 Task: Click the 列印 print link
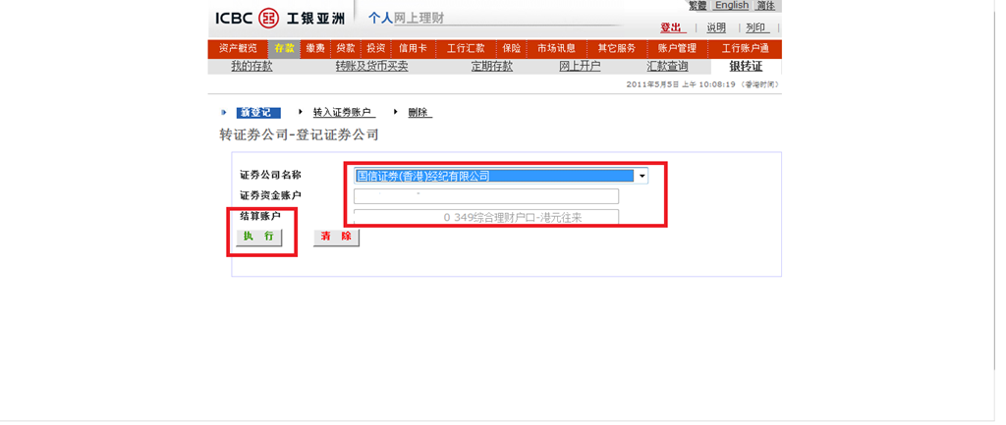(755, 27)
